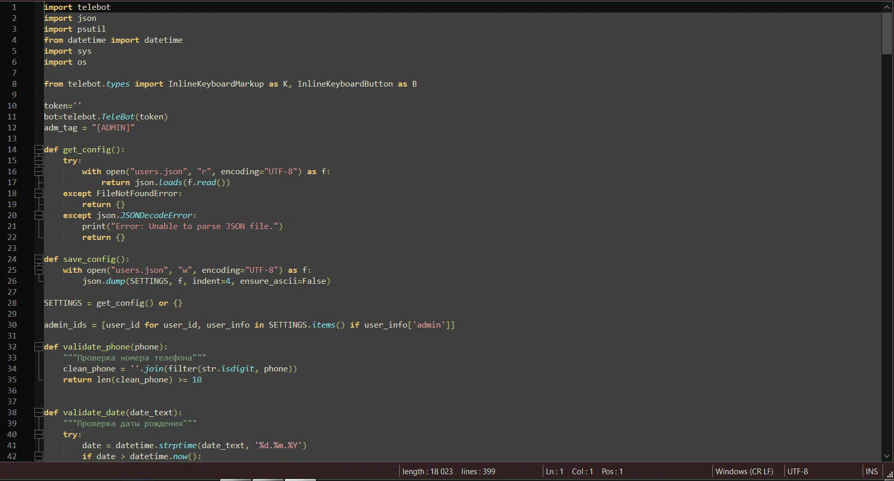Click 'clean_phone' assignment on line 34
The height and width of the screenshot is (481, 894).
[x=89, y=369]
